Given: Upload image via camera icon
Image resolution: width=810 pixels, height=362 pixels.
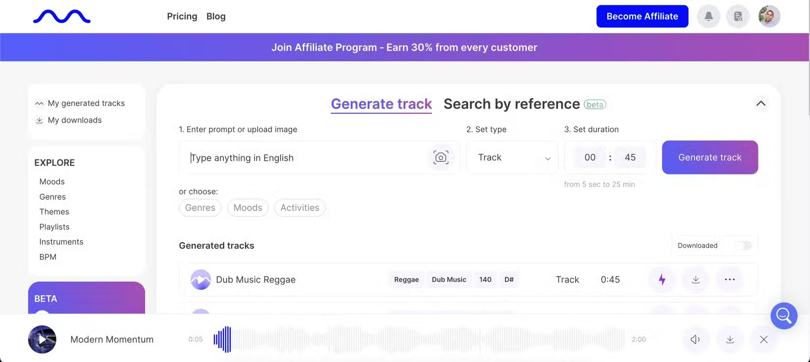Looking at the screenshot, I should [x=440, y=157].
